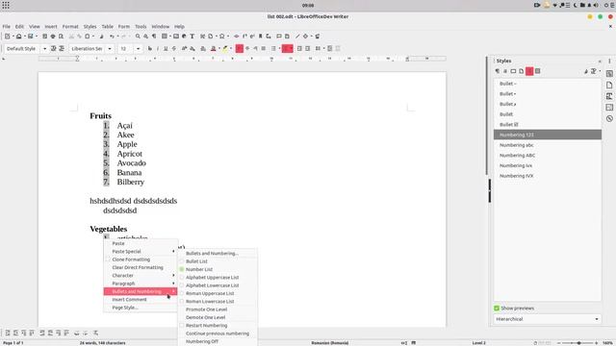
Task: Click the Insert Comment icon in toolbar
Action: point(279,37)
